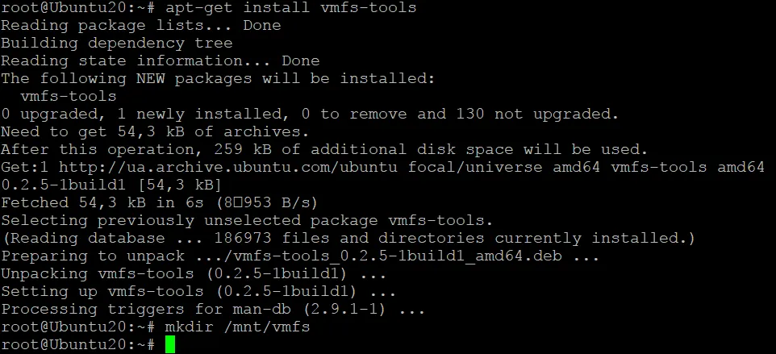
Task: Click the 'Reading state information... Done' line
Action: 160,61
